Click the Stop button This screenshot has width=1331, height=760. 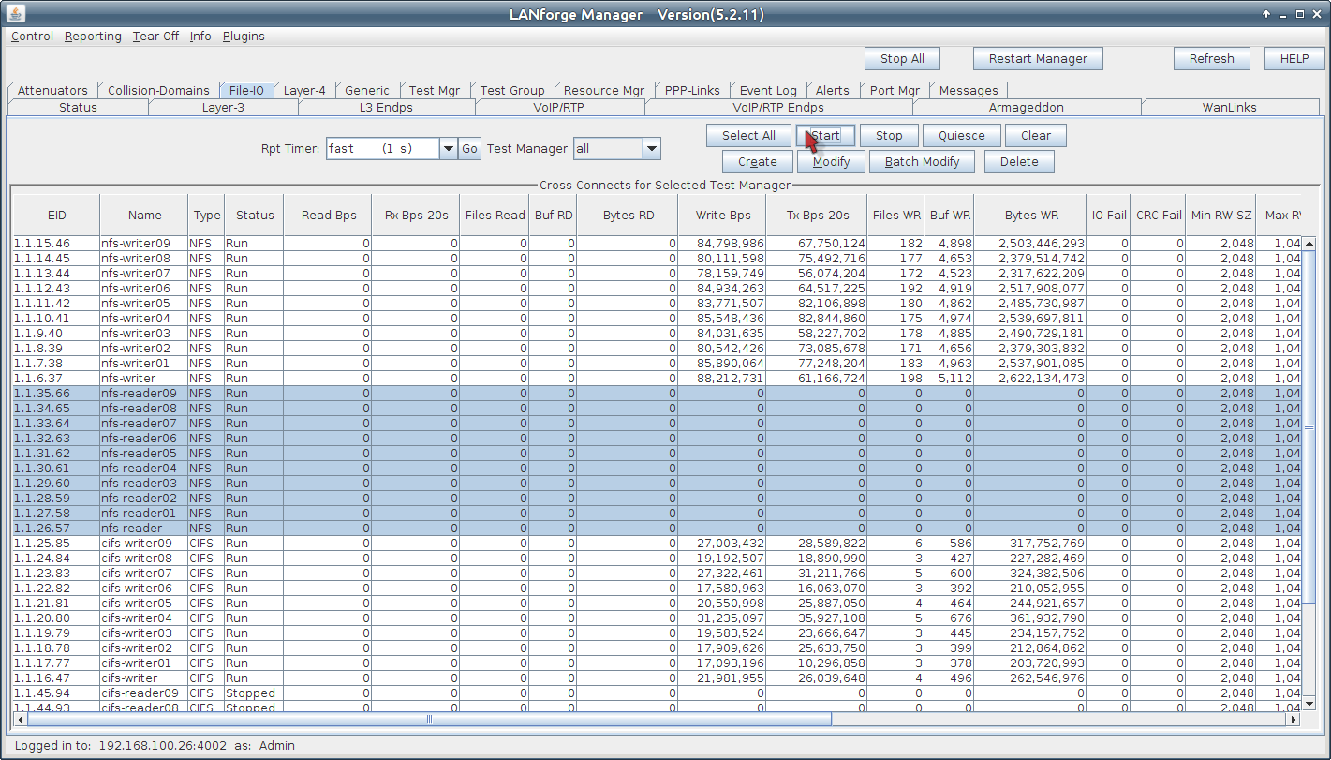click(x=889, y=135)
